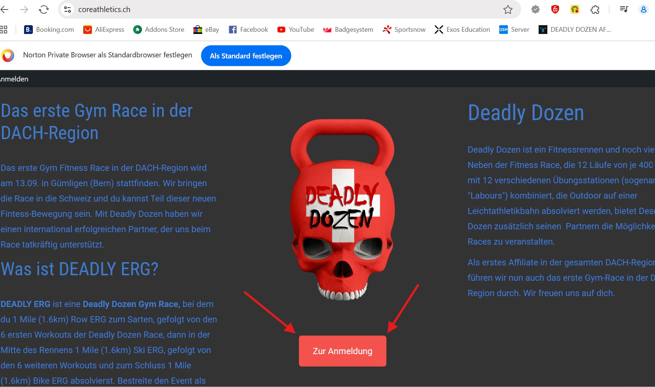Click the Norton Private Browser logo icon
Image resolution: width=655 pixels, height=387 pixels.
pyautogui.click(x=7, y=55)
